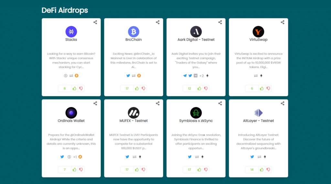Open MUFEX - Testnet title

click(x=133, y=121)
